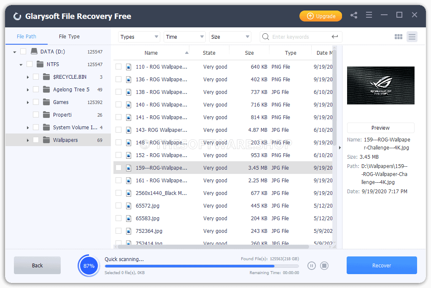The image size is (431, 288).
Task: Click the Agelong Tree 5 folder icon
Action: point(46,89)
